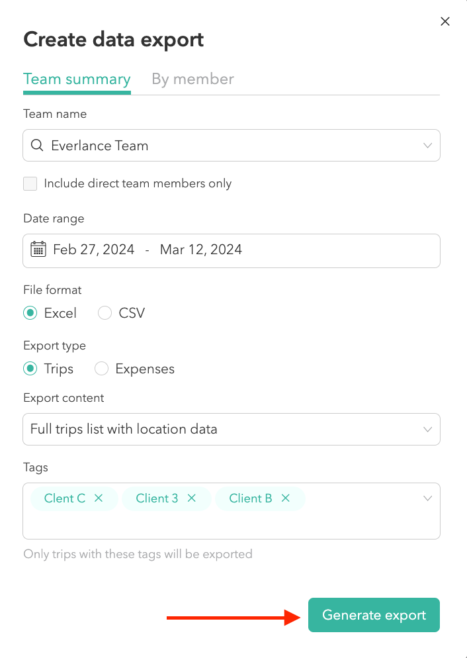
Task: Click the Generate export button
Action: 374,615
